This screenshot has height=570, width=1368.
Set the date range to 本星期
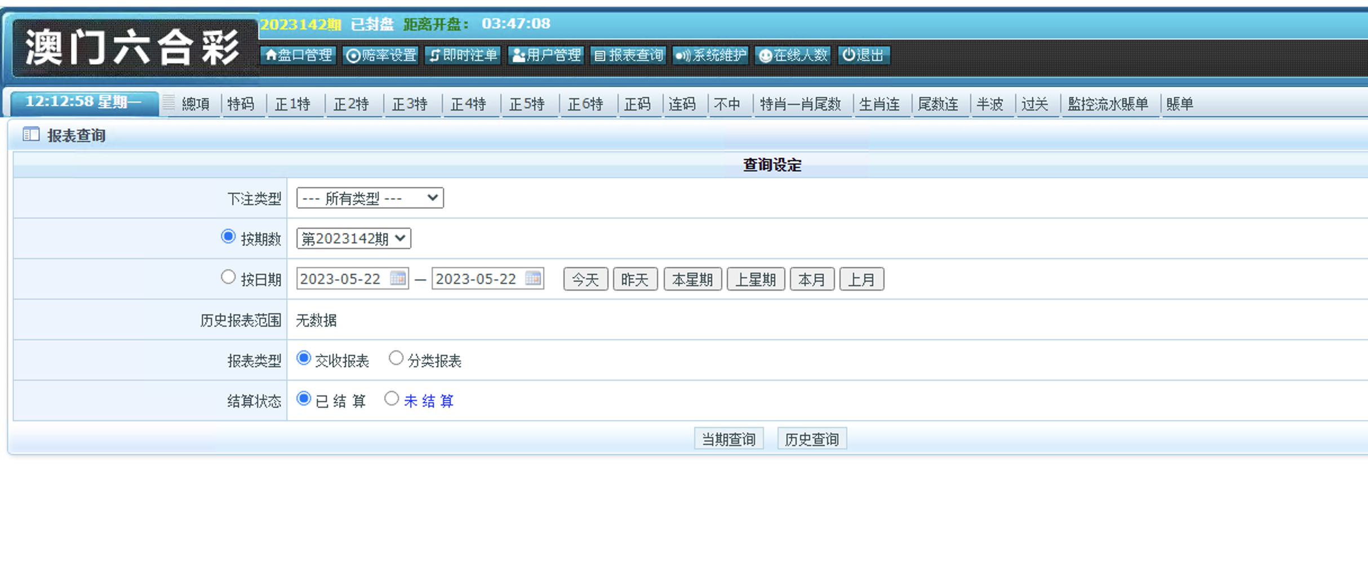coord(693,279)
